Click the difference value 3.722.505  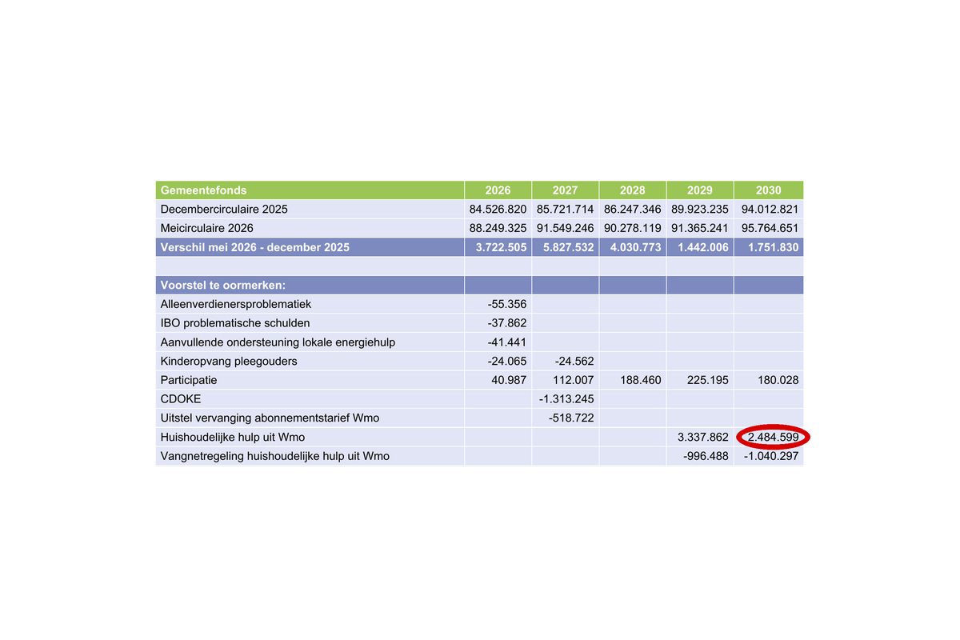pos(501,248)
